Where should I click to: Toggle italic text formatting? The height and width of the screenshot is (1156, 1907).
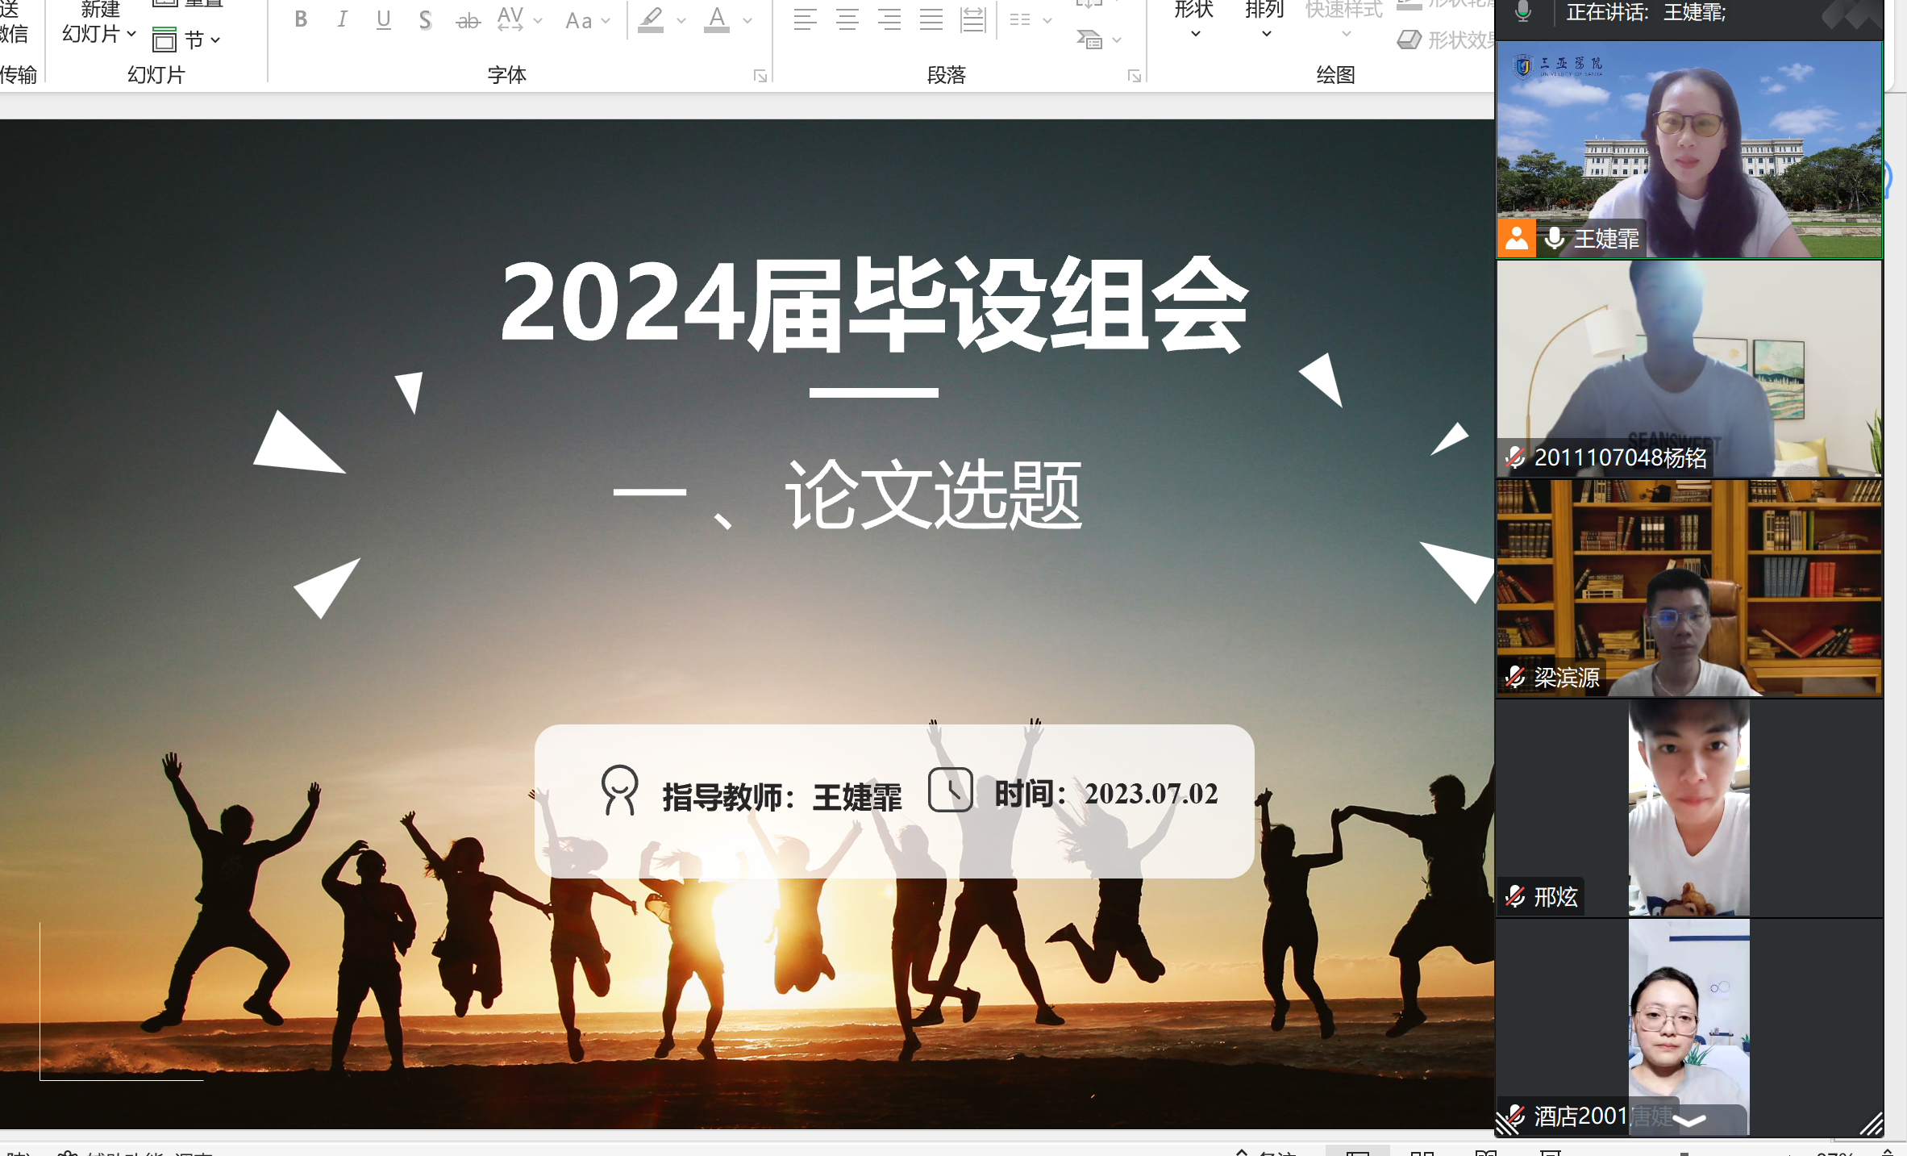pyautogui.click(x=343, y=19)
